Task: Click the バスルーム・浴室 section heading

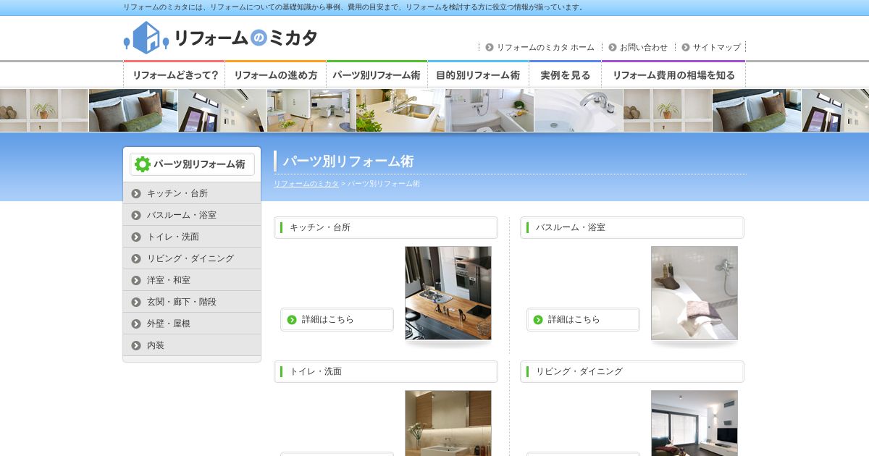Action: (632, 227)
